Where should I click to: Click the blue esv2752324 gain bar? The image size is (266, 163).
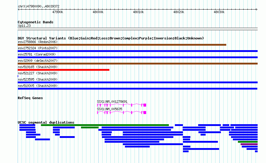pyautogui.click(x=137, y=51)
